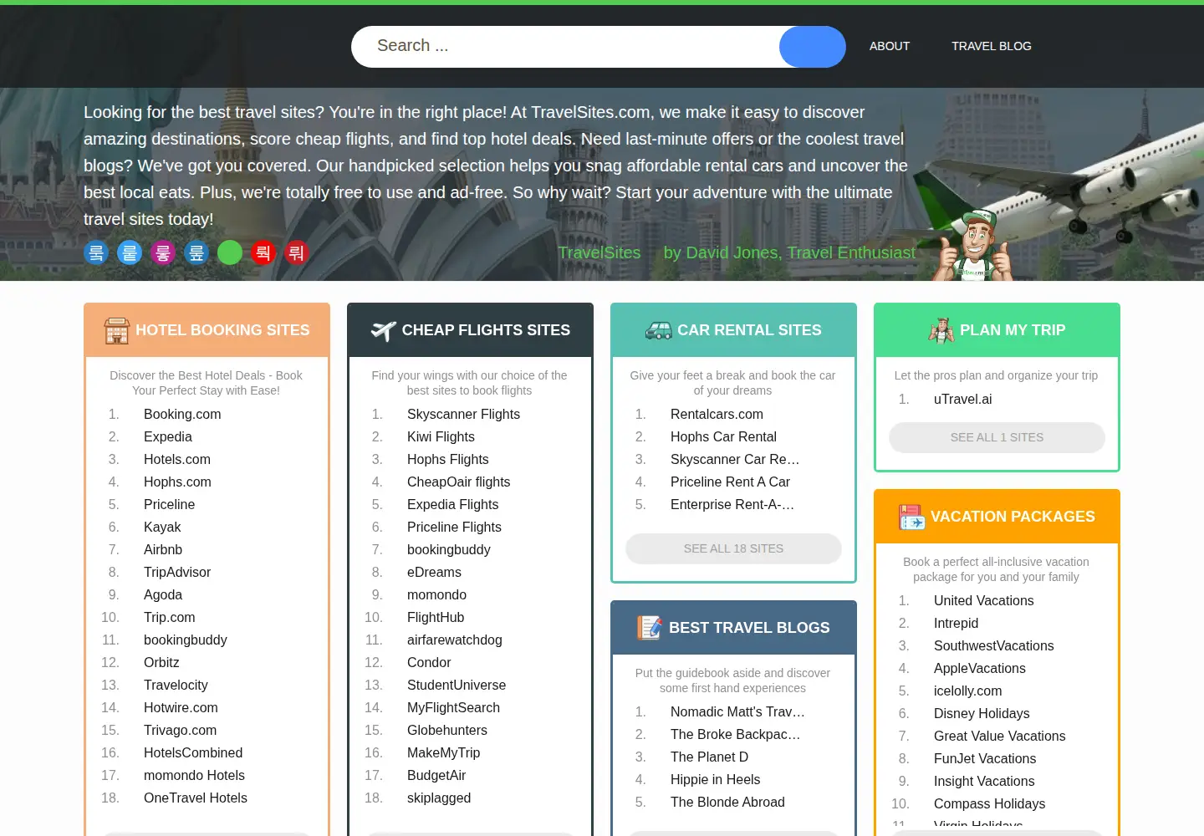The height and width of the screenshot is (836, 1204).
Task: Open the TRAVEL BLOG menu item
Action: [x=992, y=46]
